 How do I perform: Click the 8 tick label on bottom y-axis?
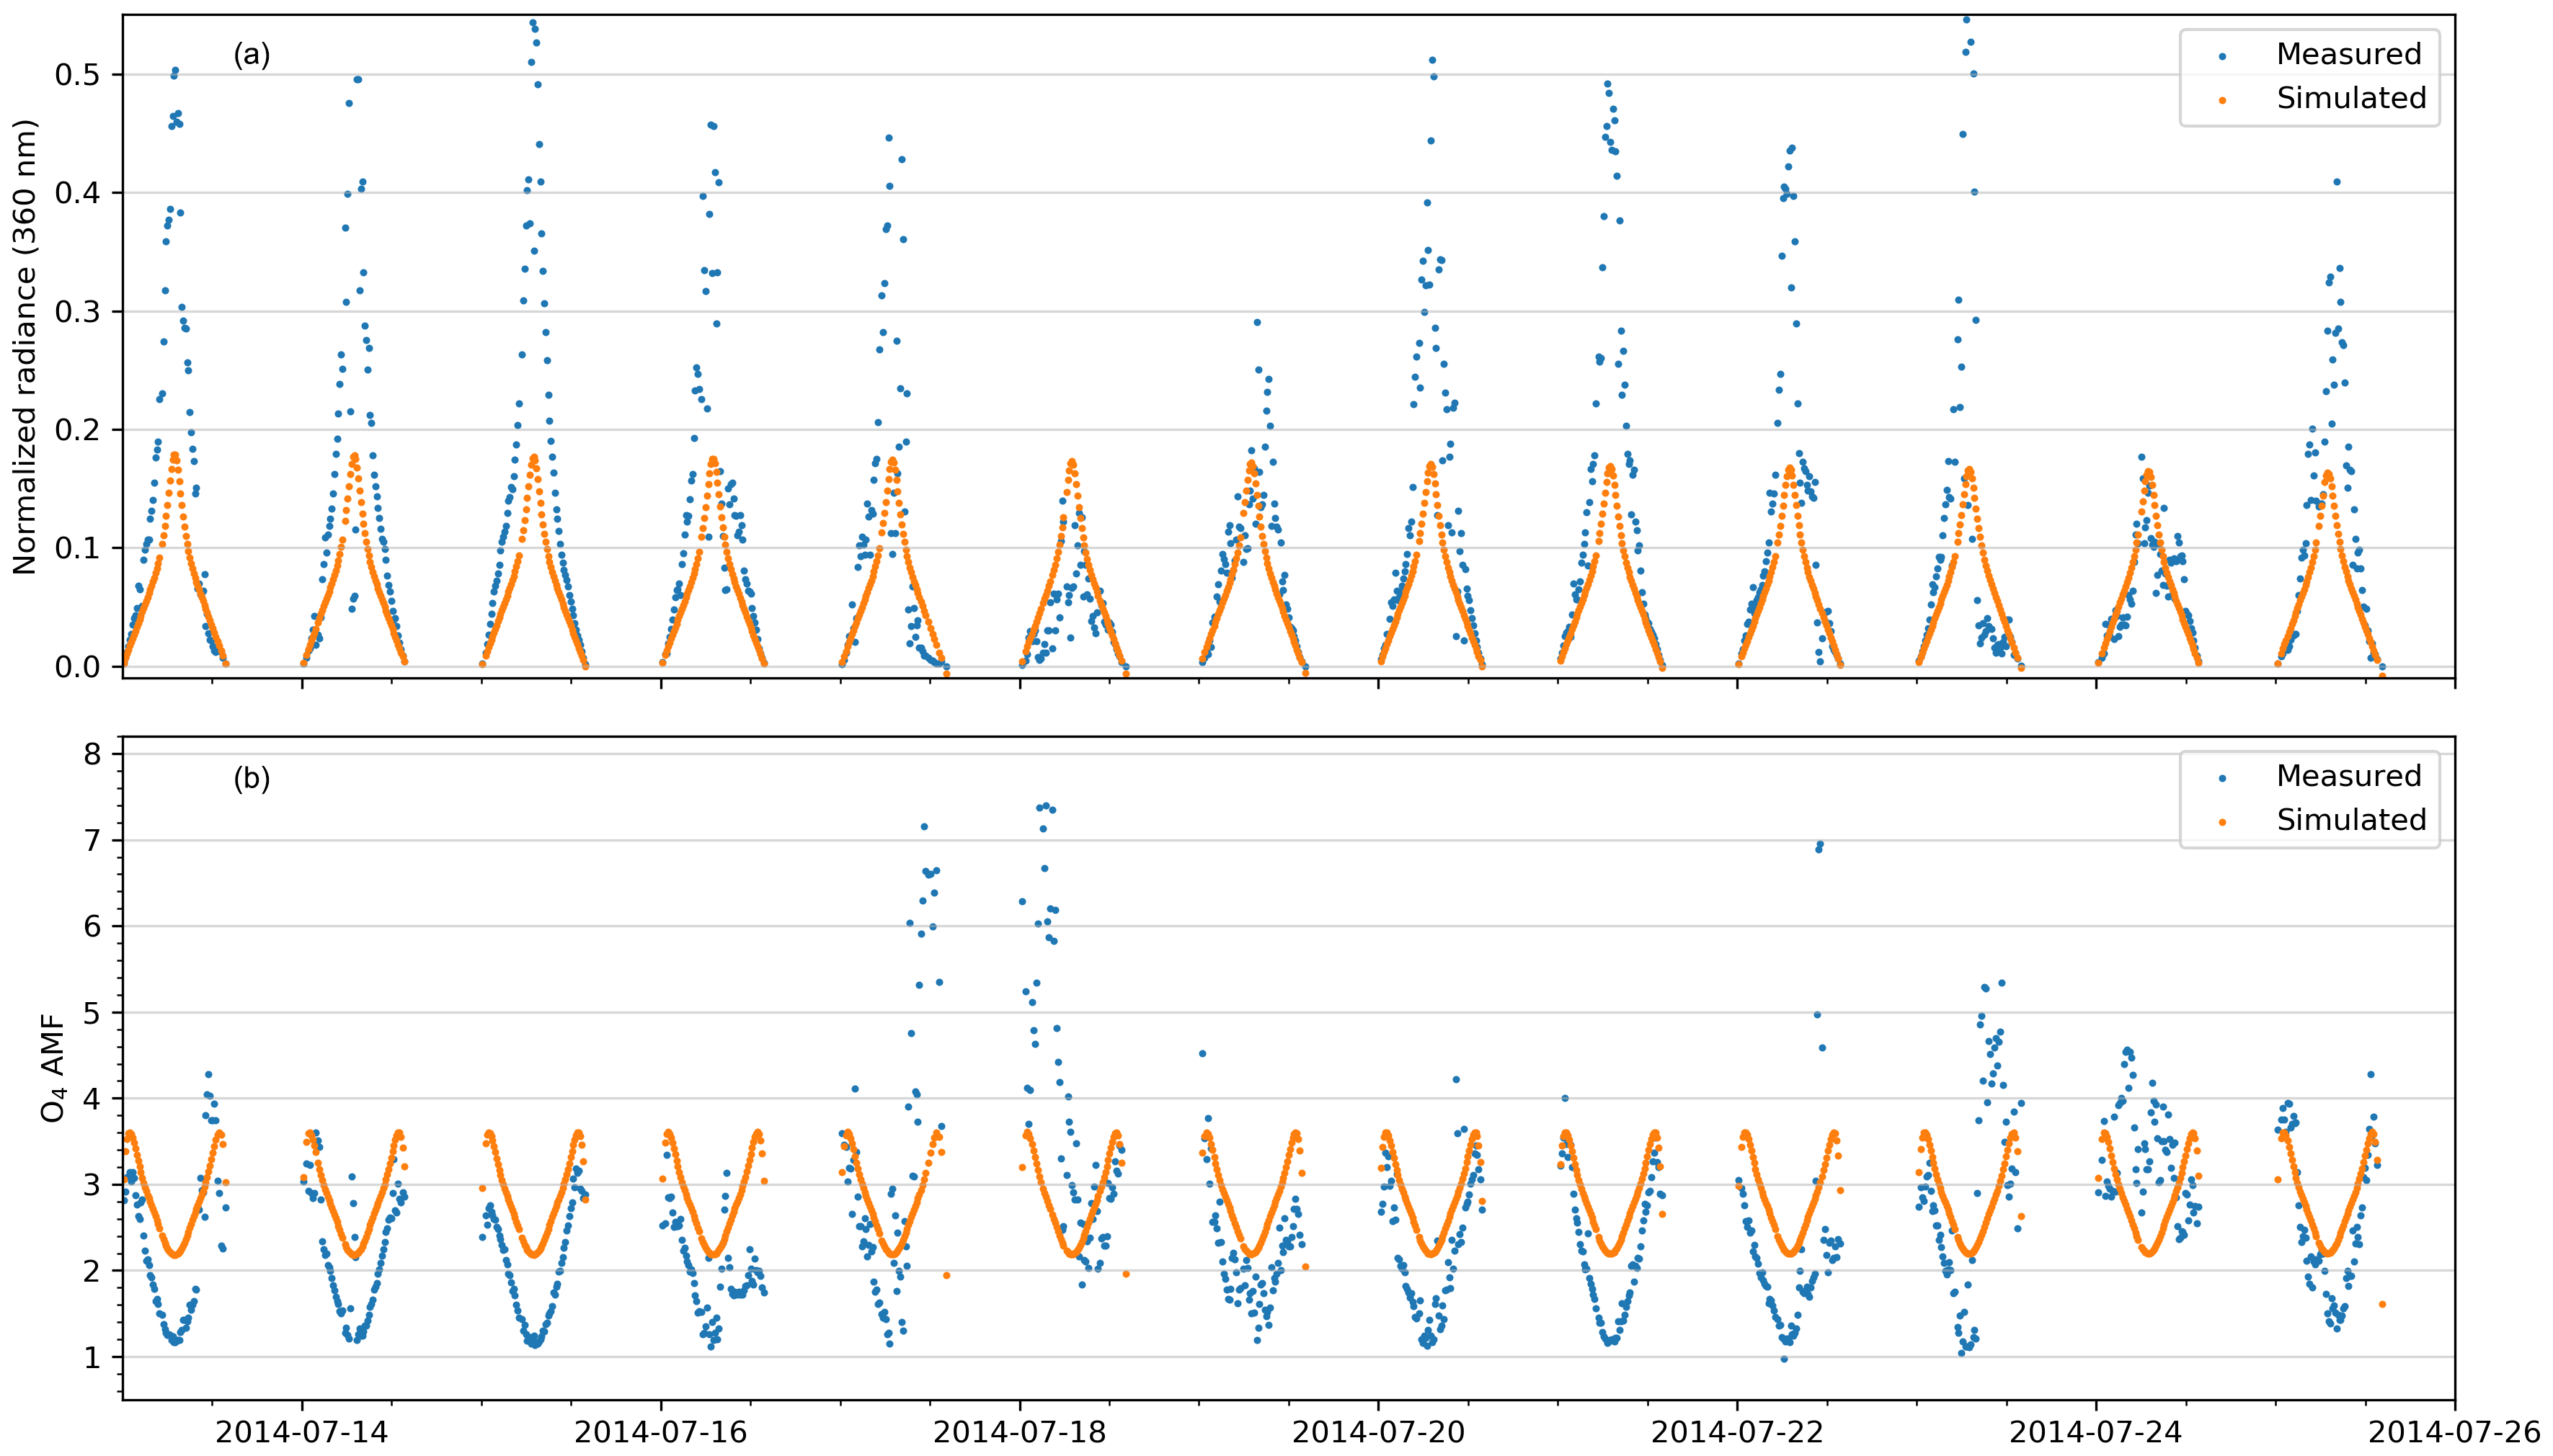point(92,754)
